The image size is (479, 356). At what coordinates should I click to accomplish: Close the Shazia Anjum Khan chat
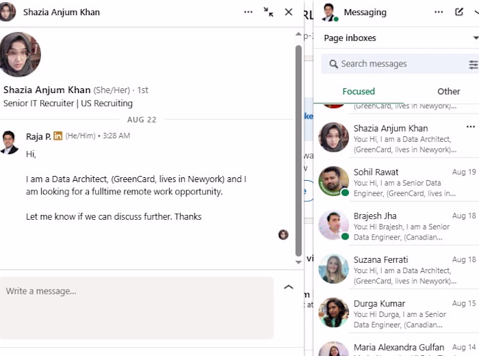point(288,12)
